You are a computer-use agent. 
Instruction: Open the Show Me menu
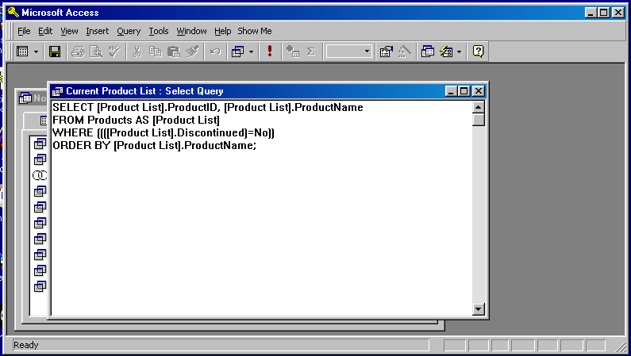click(x=254, y=31)
